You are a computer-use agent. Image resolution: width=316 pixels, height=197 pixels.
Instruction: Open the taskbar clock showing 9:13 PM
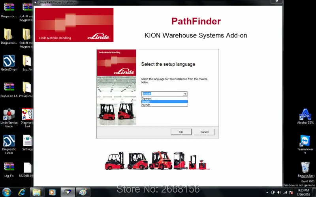coord(303,192)
